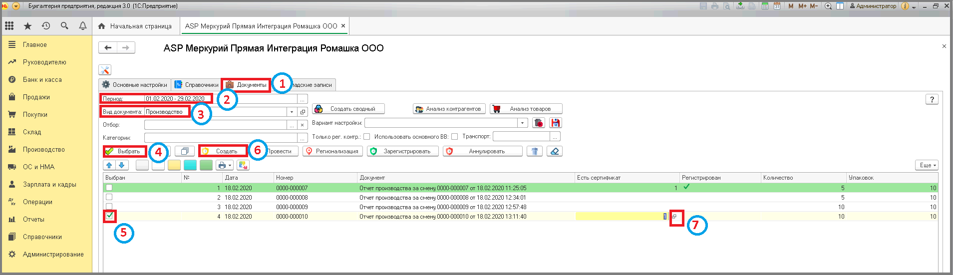Select the cyan color swatch button
This screenshot has height=275, width=953.
[x=190, y=165]
